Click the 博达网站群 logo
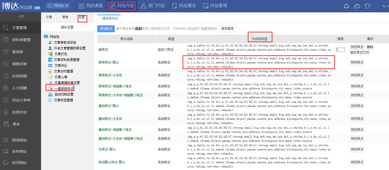 21,6
